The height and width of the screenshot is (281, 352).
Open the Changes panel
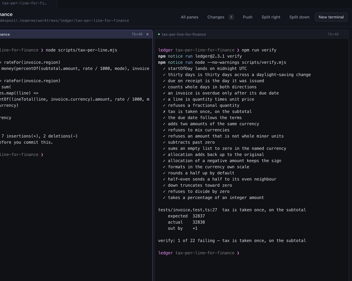pyautogui.click(x=215, y=17)
